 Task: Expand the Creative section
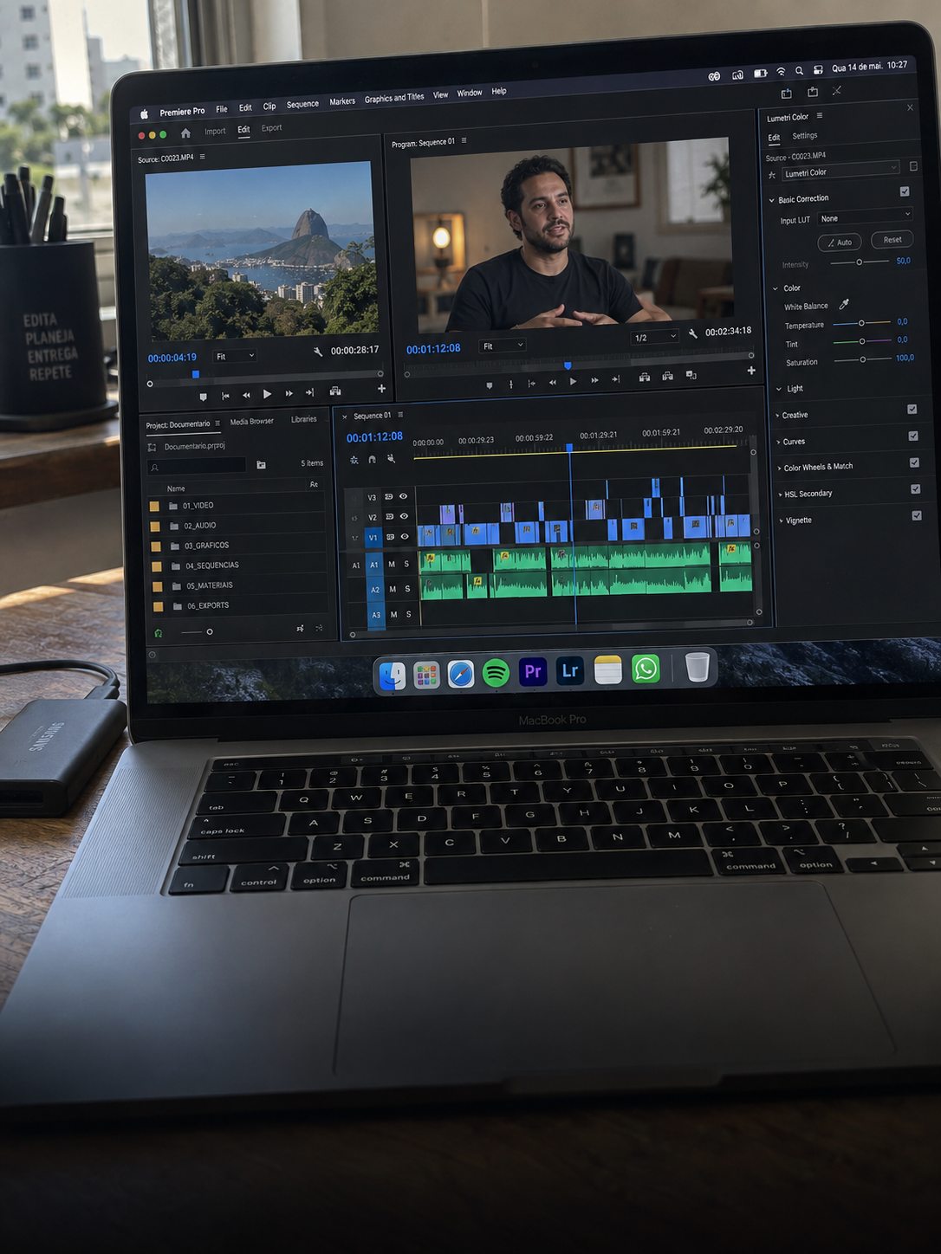coord(777,415)
